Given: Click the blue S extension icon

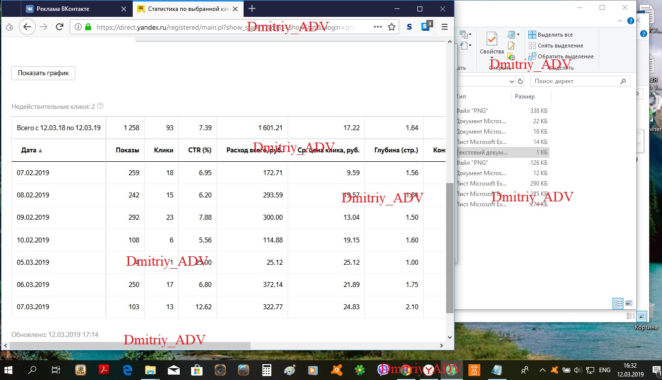Looking at the screenshot, I should pyautogui.click(x=409, y=27).
